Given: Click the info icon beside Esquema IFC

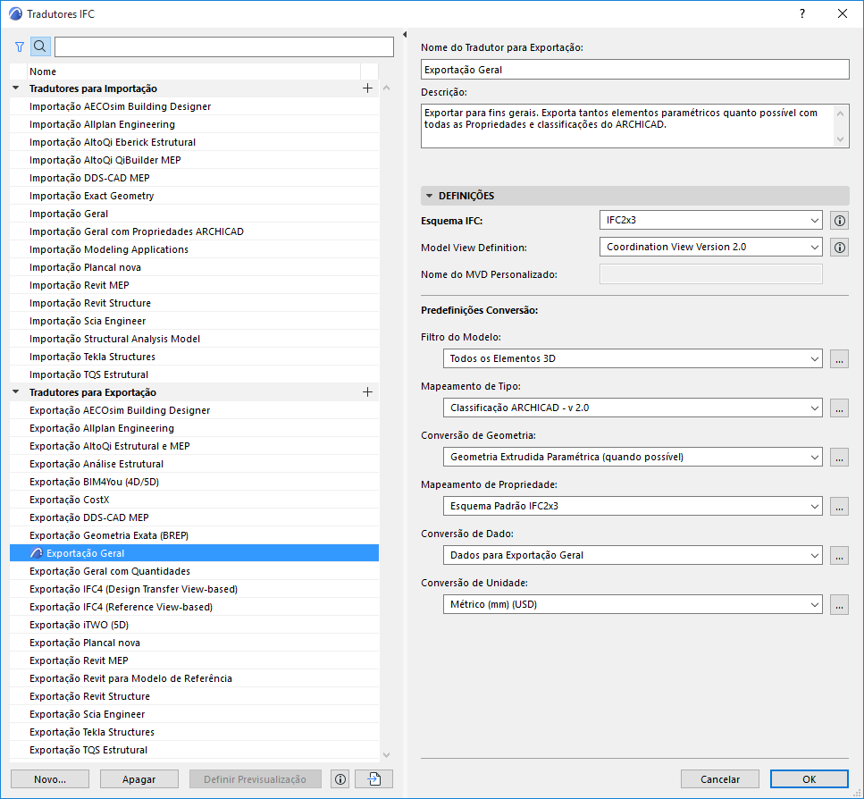Looking at the screenshot, I should pos(839,220).
